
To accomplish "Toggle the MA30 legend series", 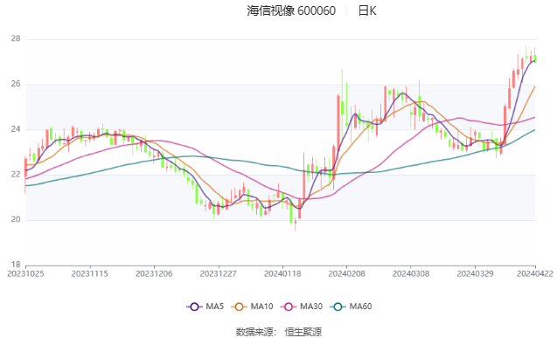I will click(x=302, y=307).
